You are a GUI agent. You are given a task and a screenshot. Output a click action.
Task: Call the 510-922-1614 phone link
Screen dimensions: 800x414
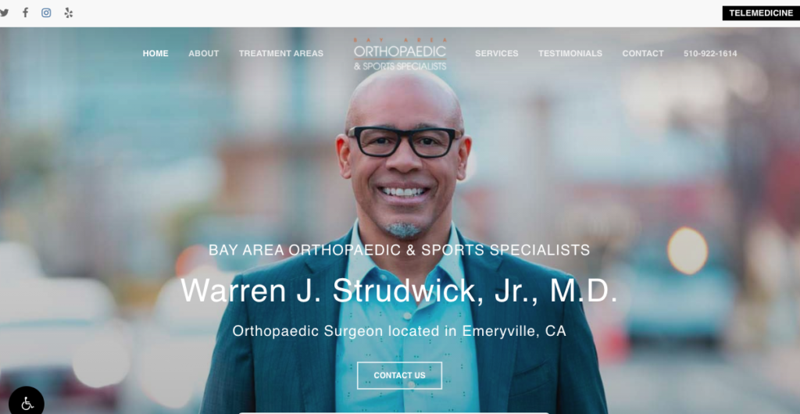(710, 54)
